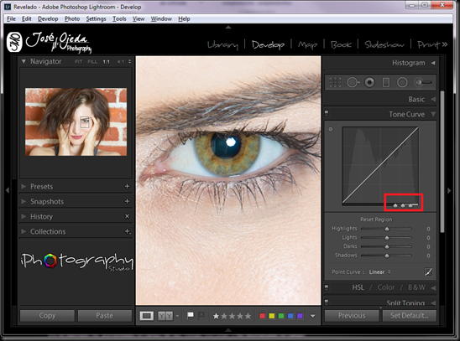Screen dimensions: 460x341
Task: Collapse the Navigator panel
Action: tap(24, 61)
